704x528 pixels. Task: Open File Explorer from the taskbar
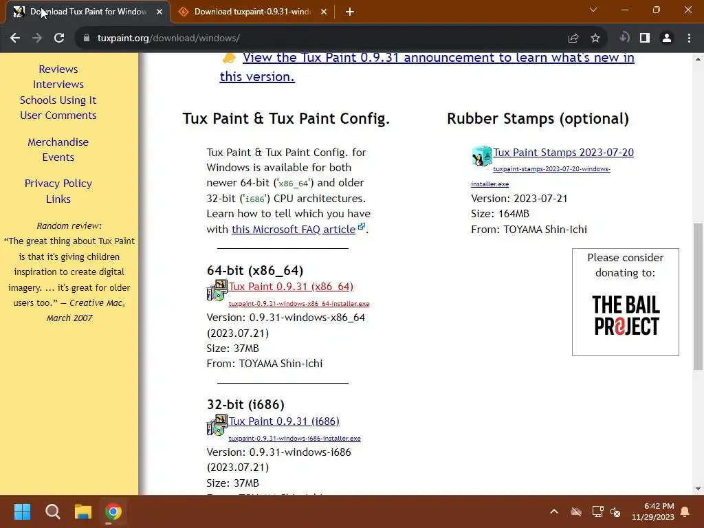(83, 511)
